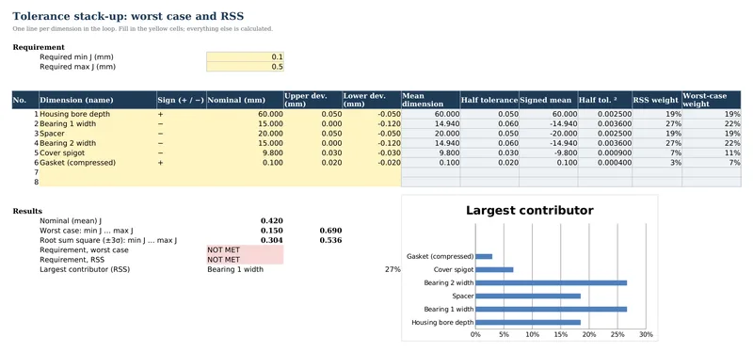Click the 'RSS weight' column header

click(x=657, y=100)
